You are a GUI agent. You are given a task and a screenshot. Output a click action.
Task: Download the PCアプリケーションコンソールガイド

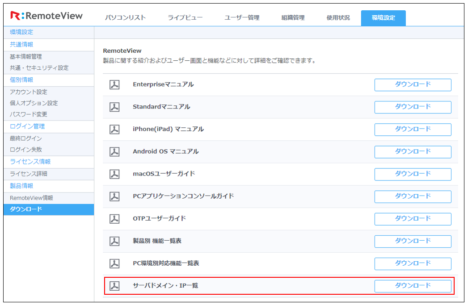click(413, 196)
